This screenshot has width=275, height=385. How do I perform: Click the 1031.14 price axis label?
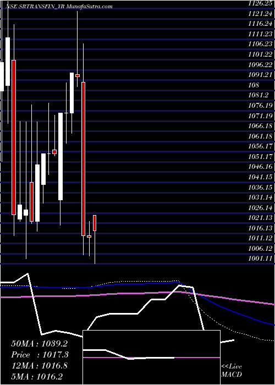coord(261,197)
